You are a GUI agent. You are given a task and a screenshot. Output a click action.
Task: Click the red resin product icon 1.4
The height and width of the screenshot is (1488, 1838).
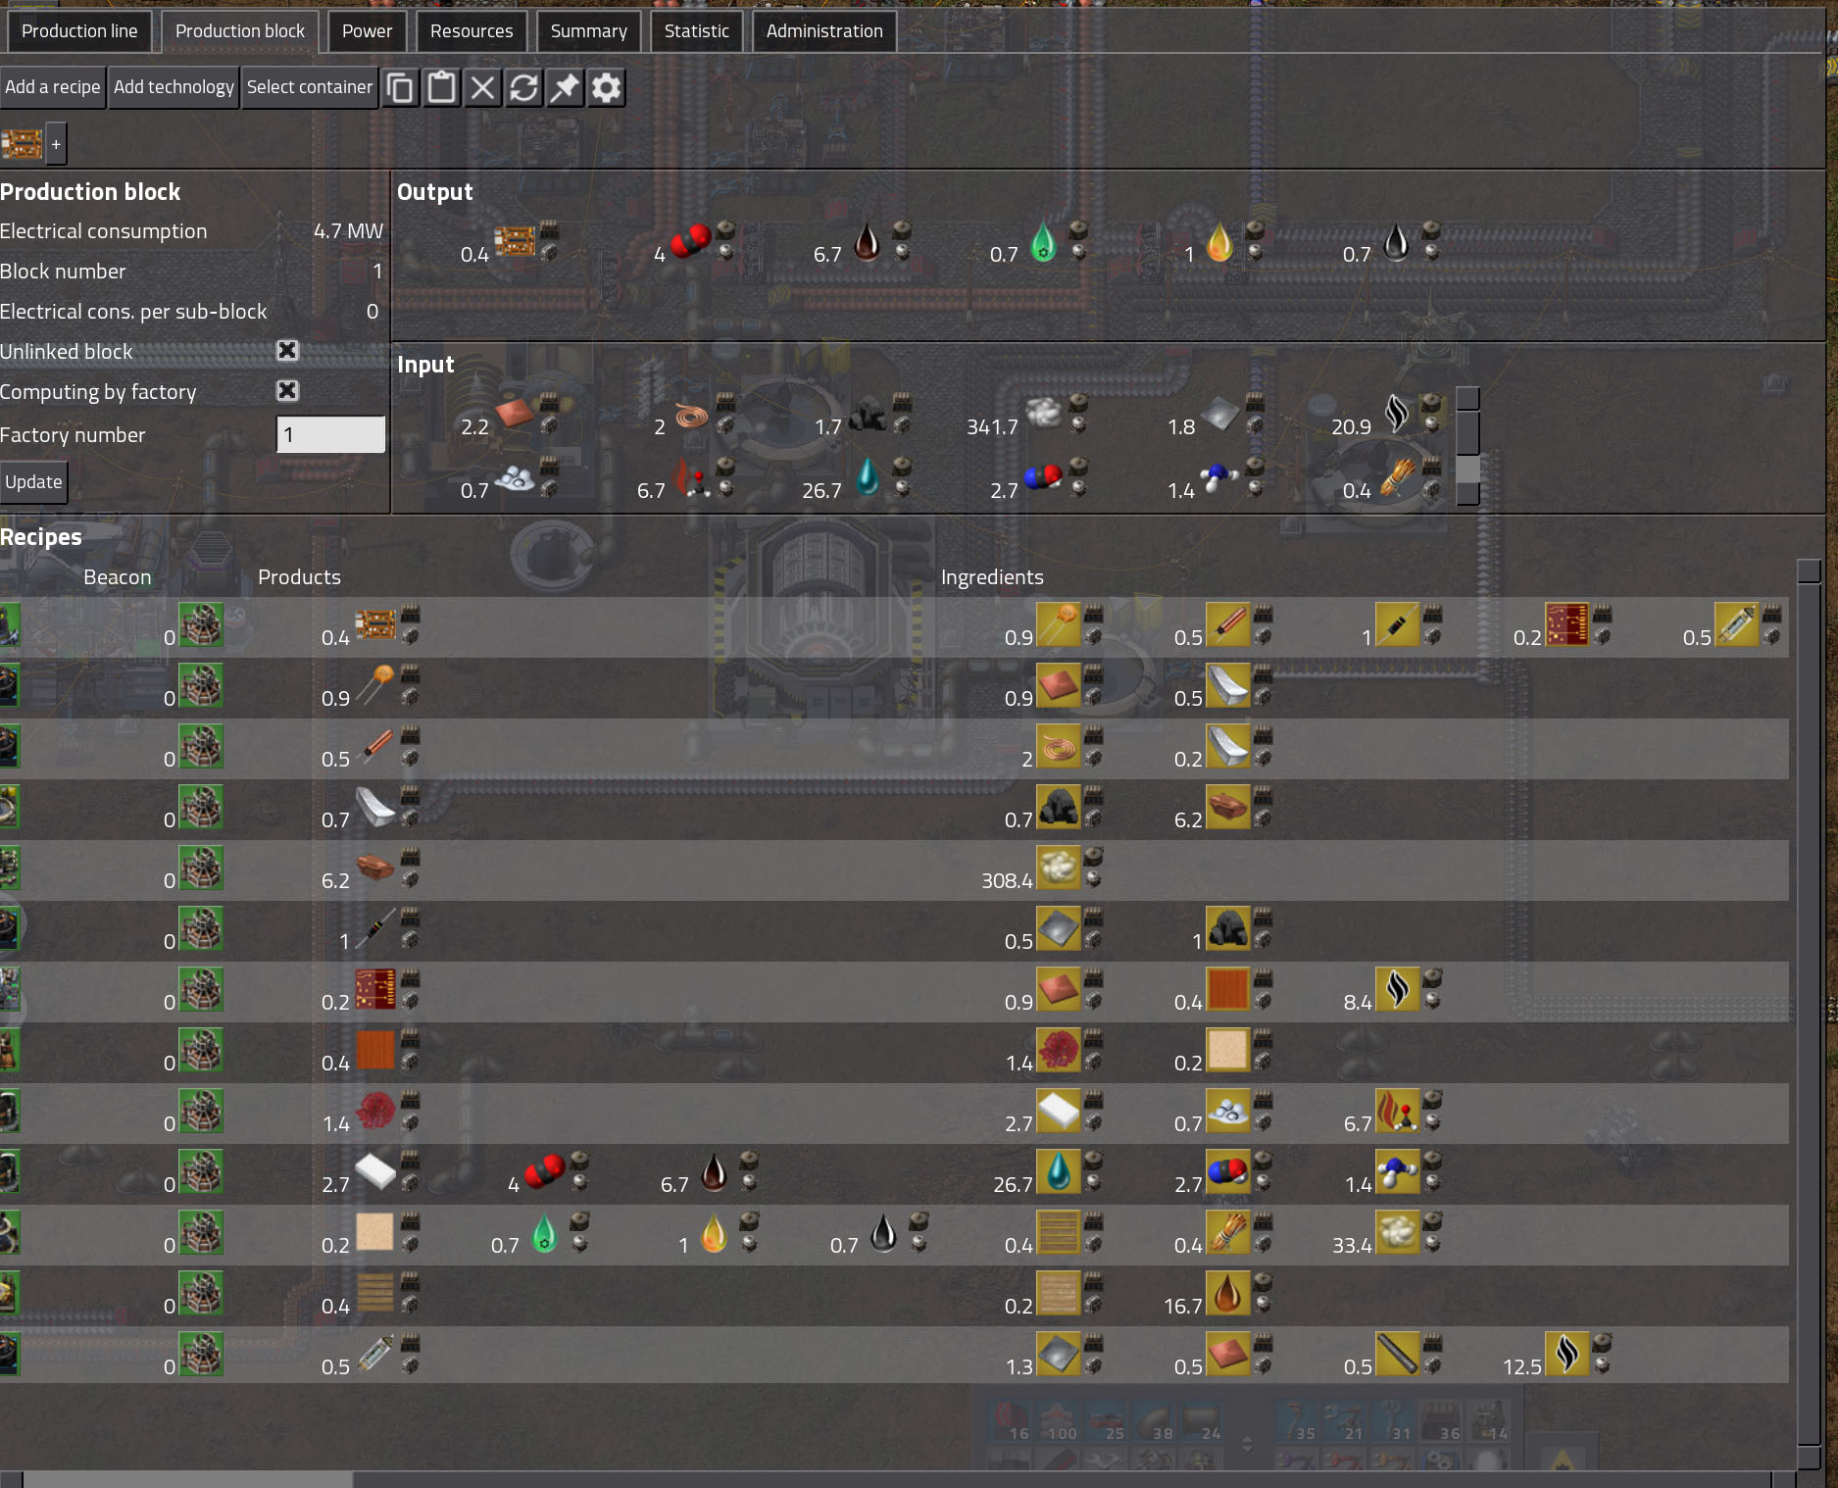(375, 1111)
